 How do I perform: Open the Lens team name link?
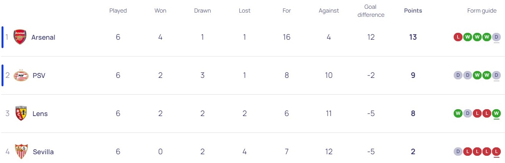point(40,114)
